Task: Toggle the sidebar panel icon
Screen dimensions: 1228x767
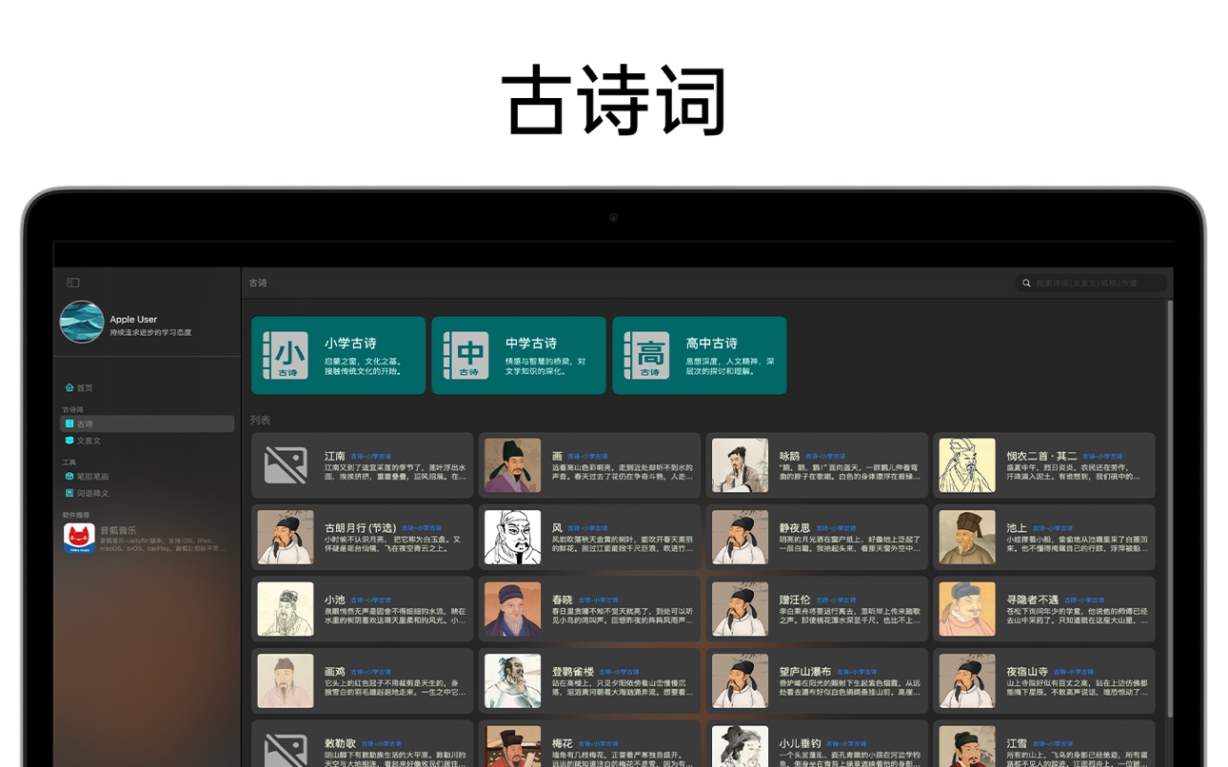Action: tap(73, 283)
